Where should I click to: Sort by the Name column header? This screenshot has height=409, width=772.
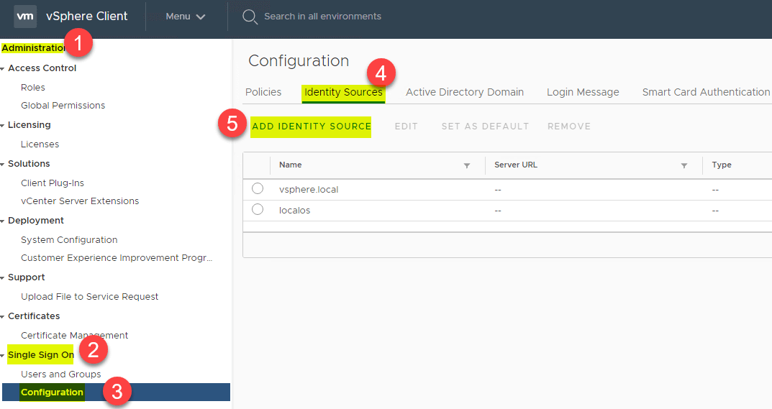291,165
